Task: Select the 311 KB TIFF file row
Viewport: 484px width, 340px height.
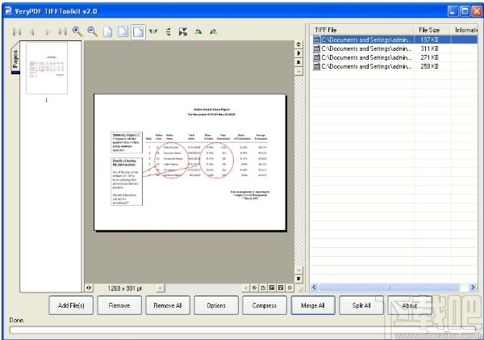Action: (394, 48)
